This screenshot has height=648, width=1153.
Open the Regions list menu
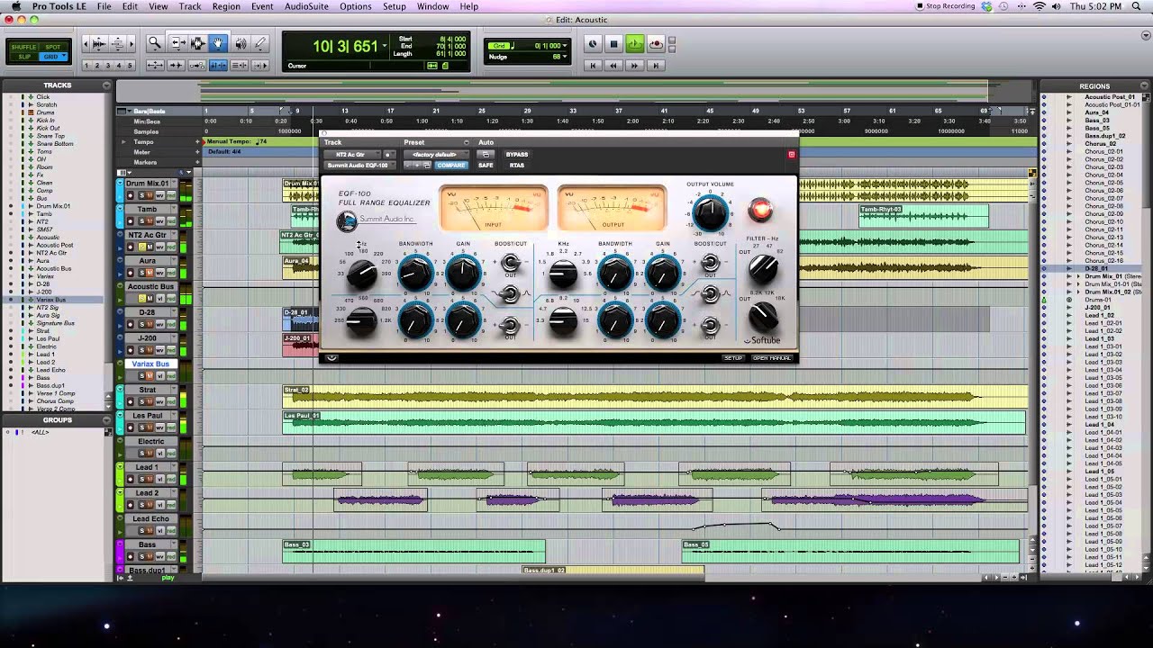pyautogui.click(x=1145, y=85)
